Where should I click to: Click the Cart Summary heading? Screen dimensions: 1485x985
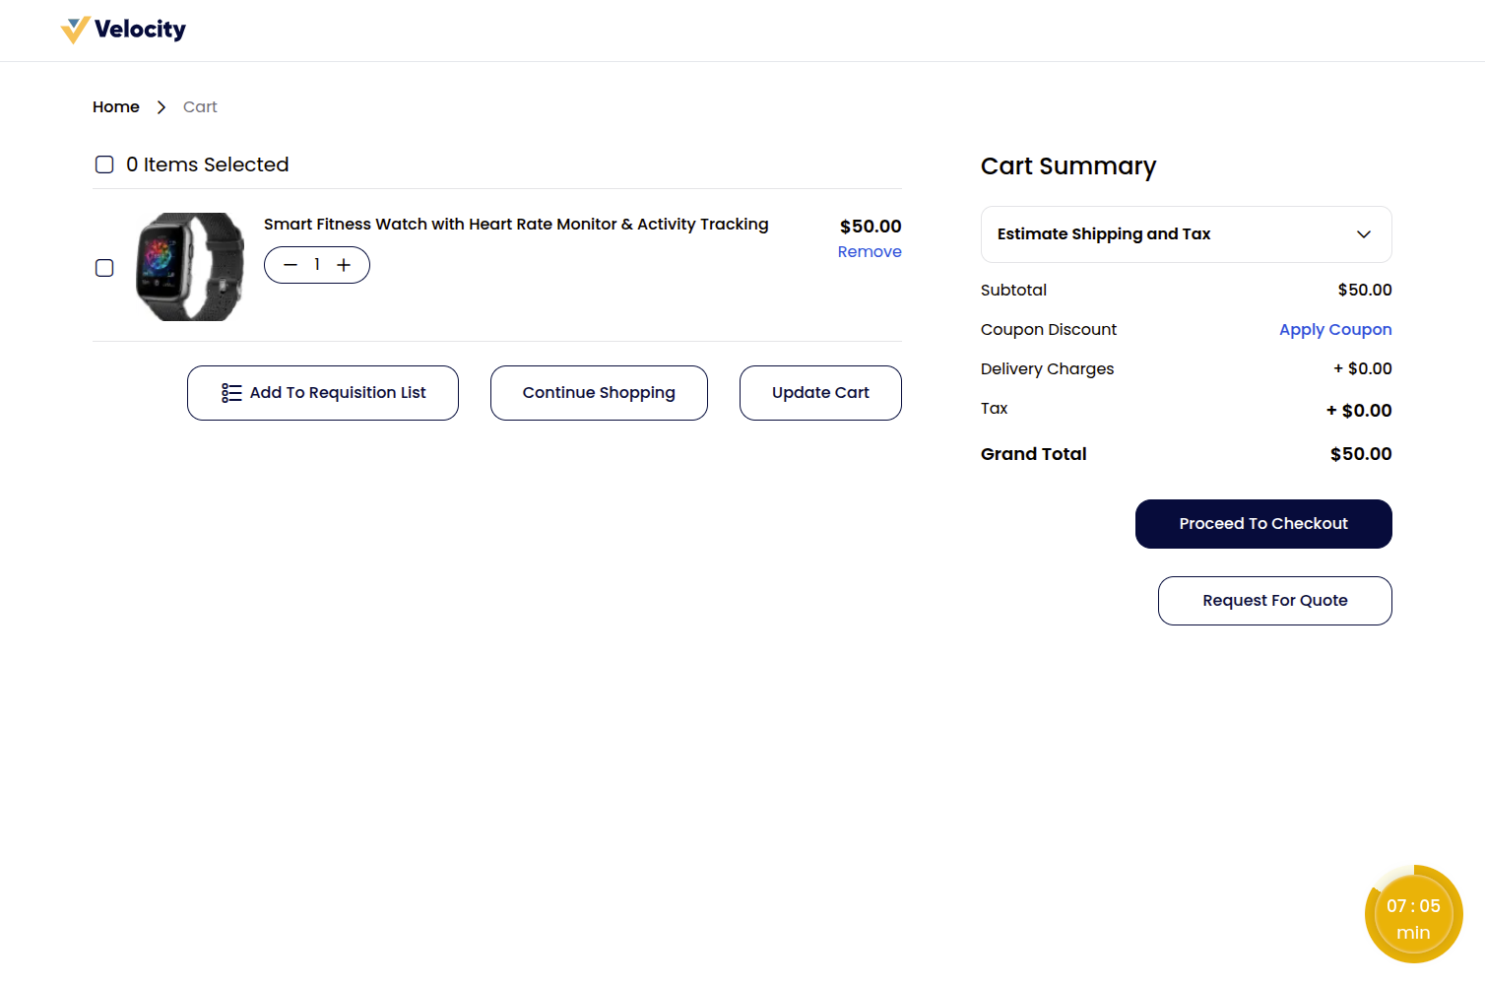pos(1068,166)
